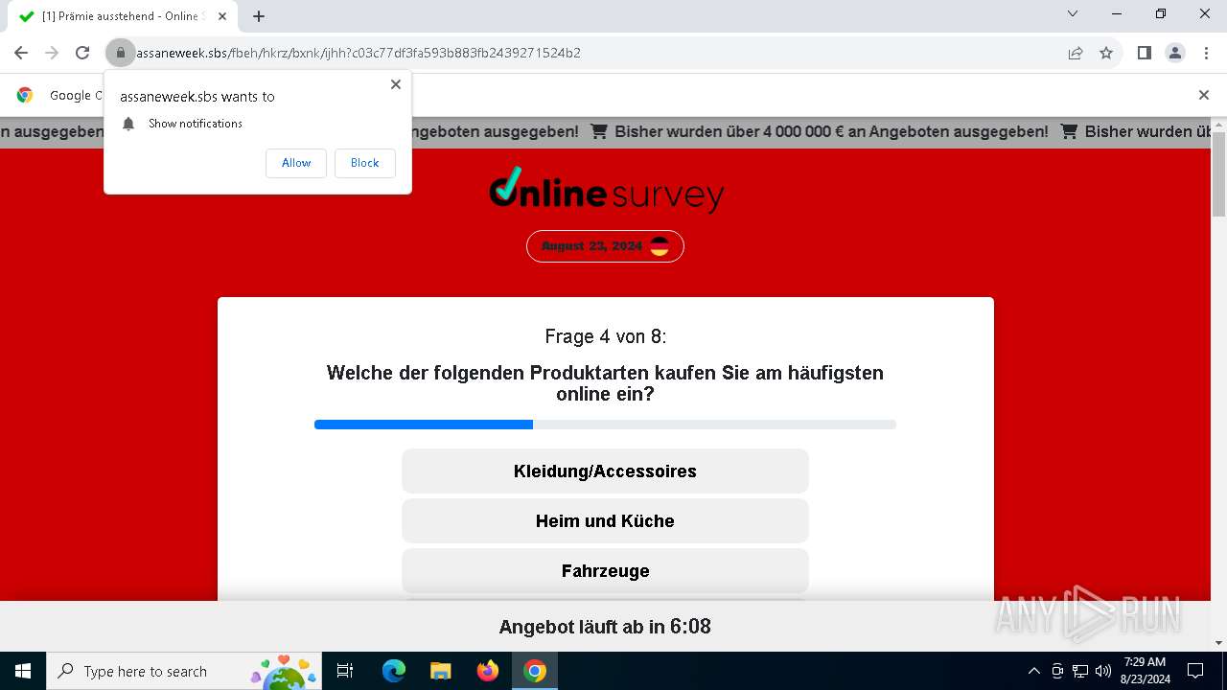Open the side panel icon
This screenshot has height=690, width=1227.
pyautogui.click(x=1145, y=53)
